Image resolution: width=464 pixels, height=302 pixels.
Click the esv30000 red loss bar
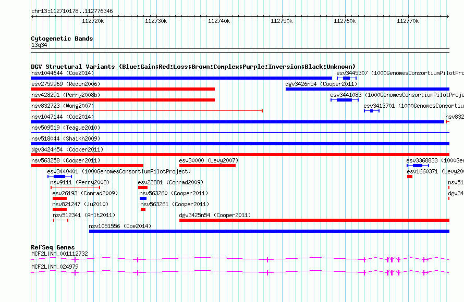tap(207, 166)
